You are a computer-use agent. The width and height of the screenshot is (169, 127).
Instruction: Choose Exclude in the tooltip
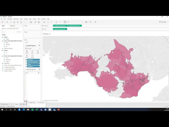pyautogui.click(x=41, y=102)
